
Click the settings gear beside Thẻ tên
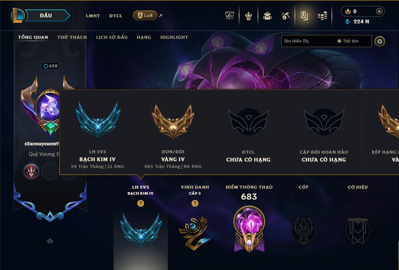click(380, 41)
